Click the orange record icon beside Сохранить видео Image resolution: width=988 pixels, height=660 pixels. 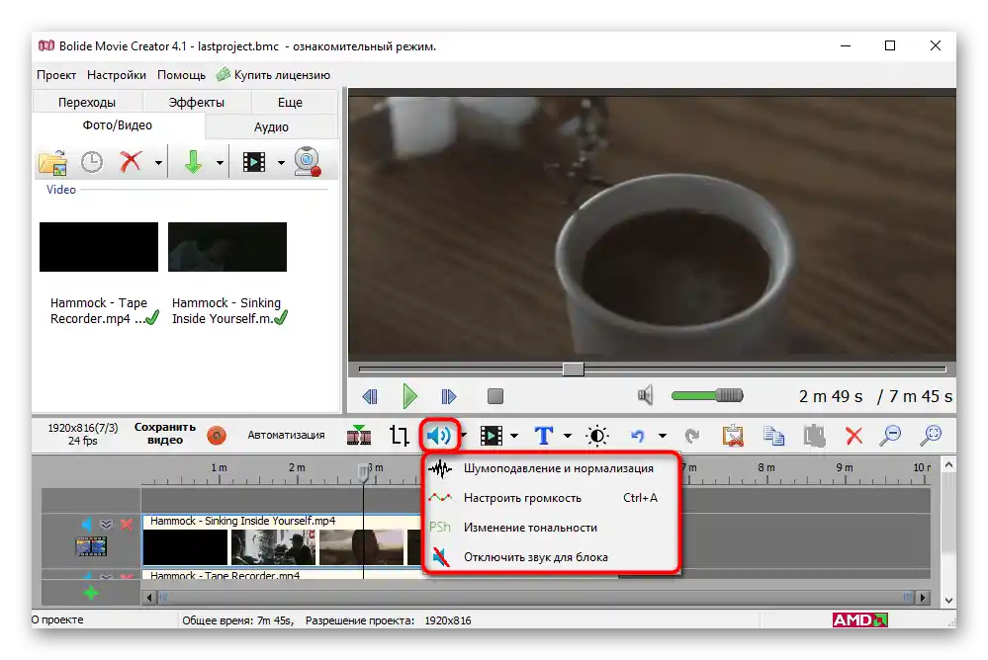(217, 435)
